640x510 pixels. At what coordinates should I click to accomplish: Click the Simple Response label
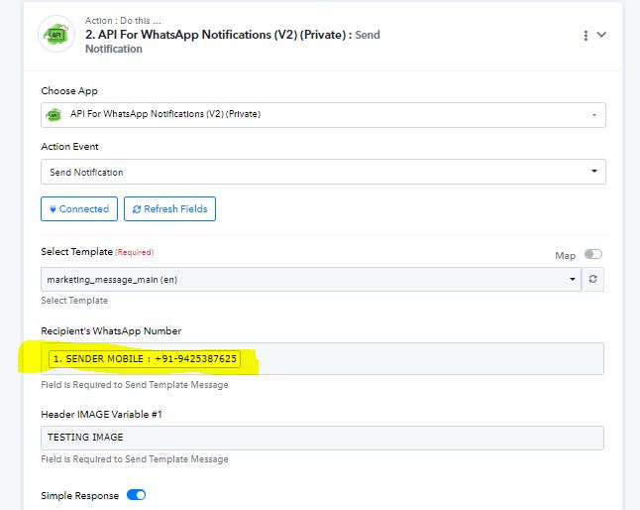(x=80, y=496)
